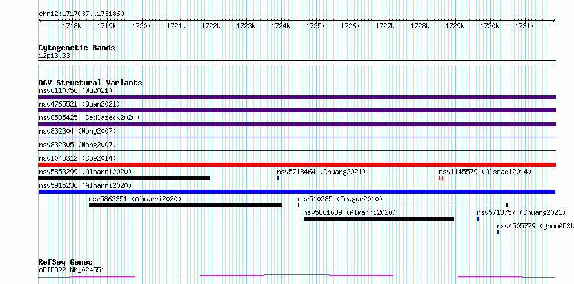Click the 1720k ruler position

(141, 26)
